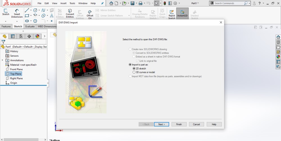281x141 pixels.
Task: Switch to the Features tab
Action: pyautogui.click(x=6, y=26)
